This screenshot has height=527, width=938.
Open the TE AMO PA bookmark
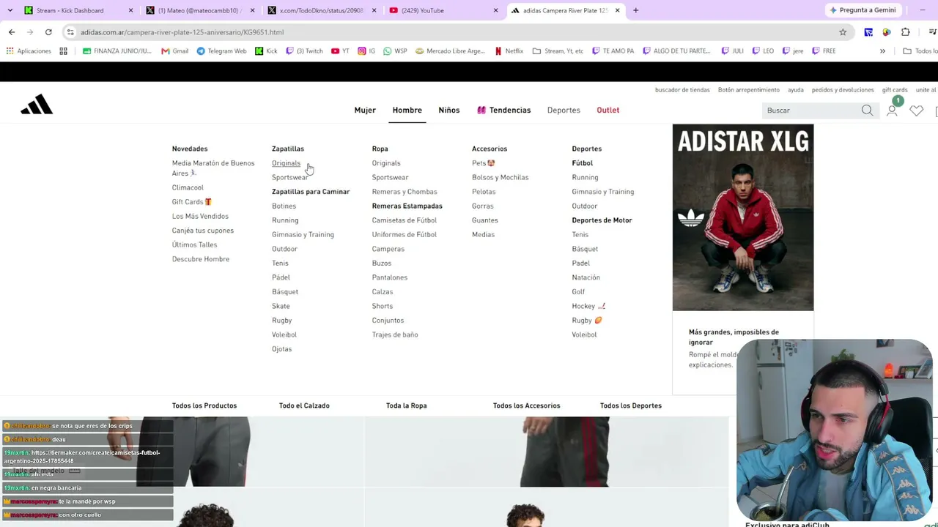coord(613,51)
